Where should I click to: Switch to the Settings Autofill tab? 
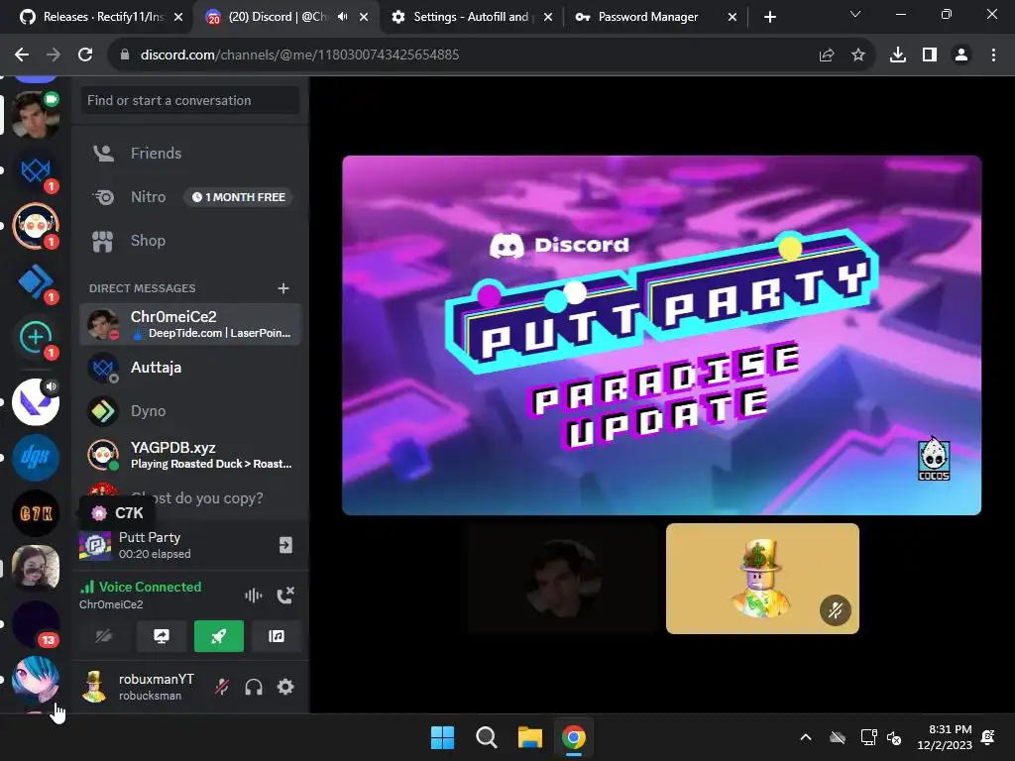[471, 17]
